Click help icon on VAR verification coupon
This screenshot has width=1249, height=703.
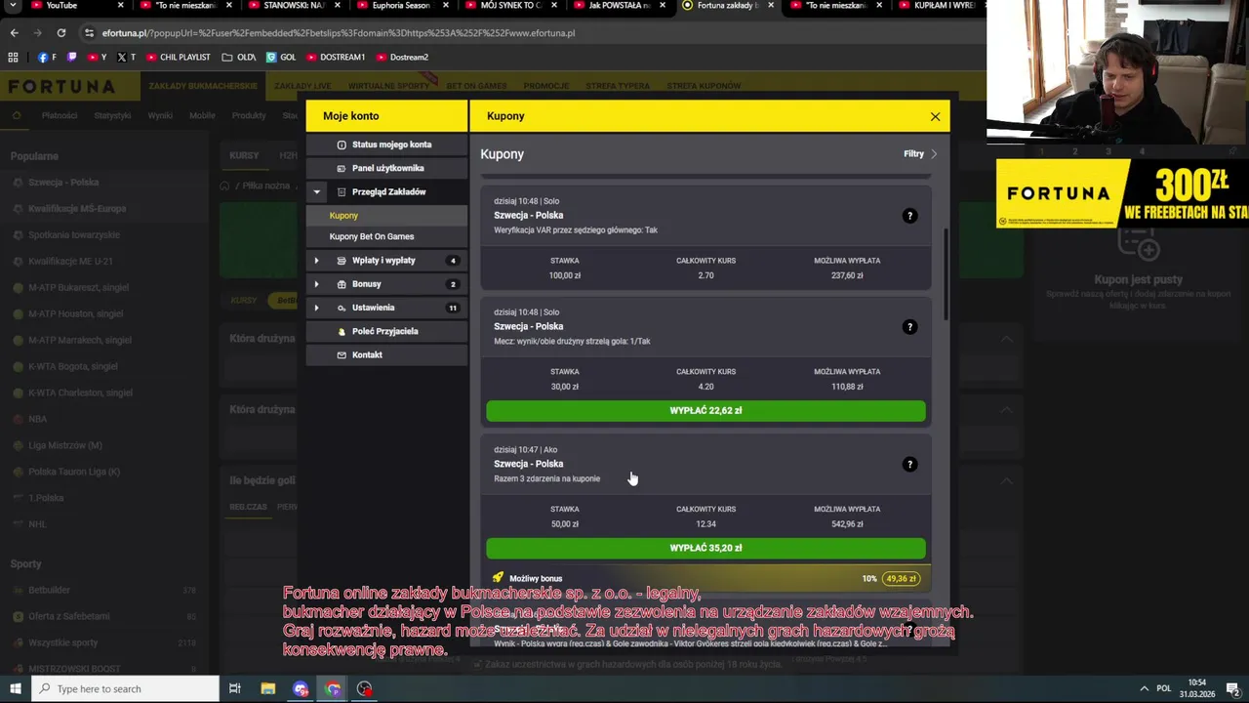[909, 216]
